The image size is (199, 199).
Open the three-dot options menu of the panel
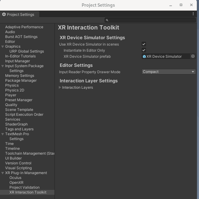pyautogui.click(x=193, y=14)
